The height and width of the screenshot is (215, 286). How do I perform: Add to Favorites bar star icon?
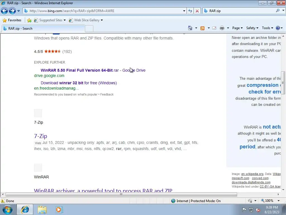tap(29, 20)
